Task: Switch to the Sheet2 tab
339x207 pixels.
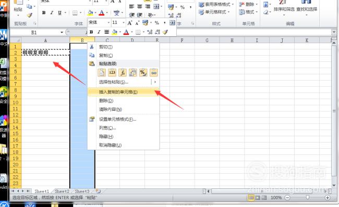Action: [x=62, y=191]
